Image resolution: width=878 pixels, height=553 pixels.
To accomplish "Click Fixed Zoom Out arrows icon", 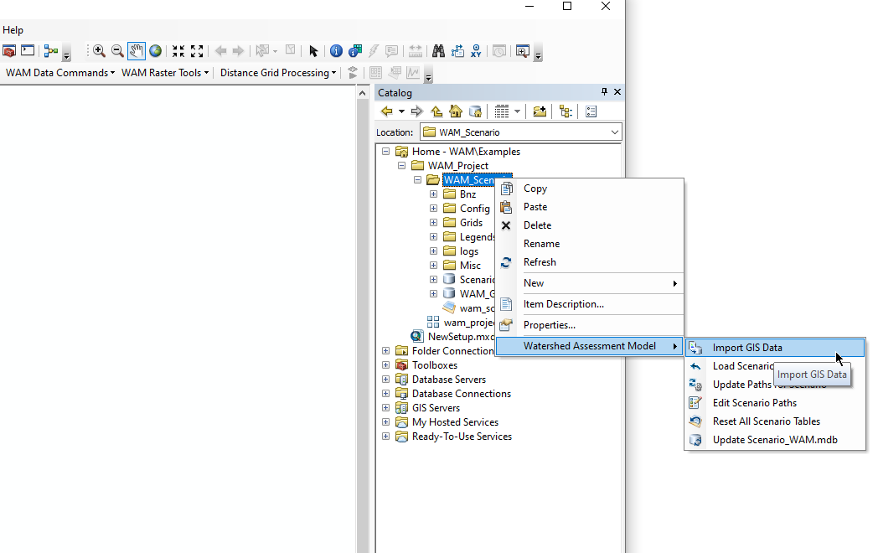I will pos(197,51).
